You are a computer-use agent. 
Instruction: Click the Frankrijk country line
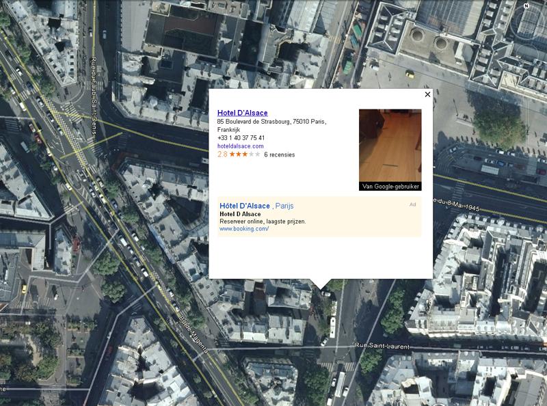pyautogui.click(x=228, y=130)
